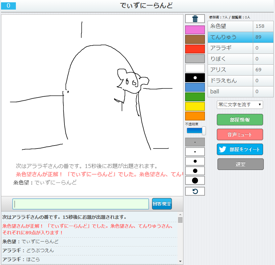Pick the orange color swatch

195,116
